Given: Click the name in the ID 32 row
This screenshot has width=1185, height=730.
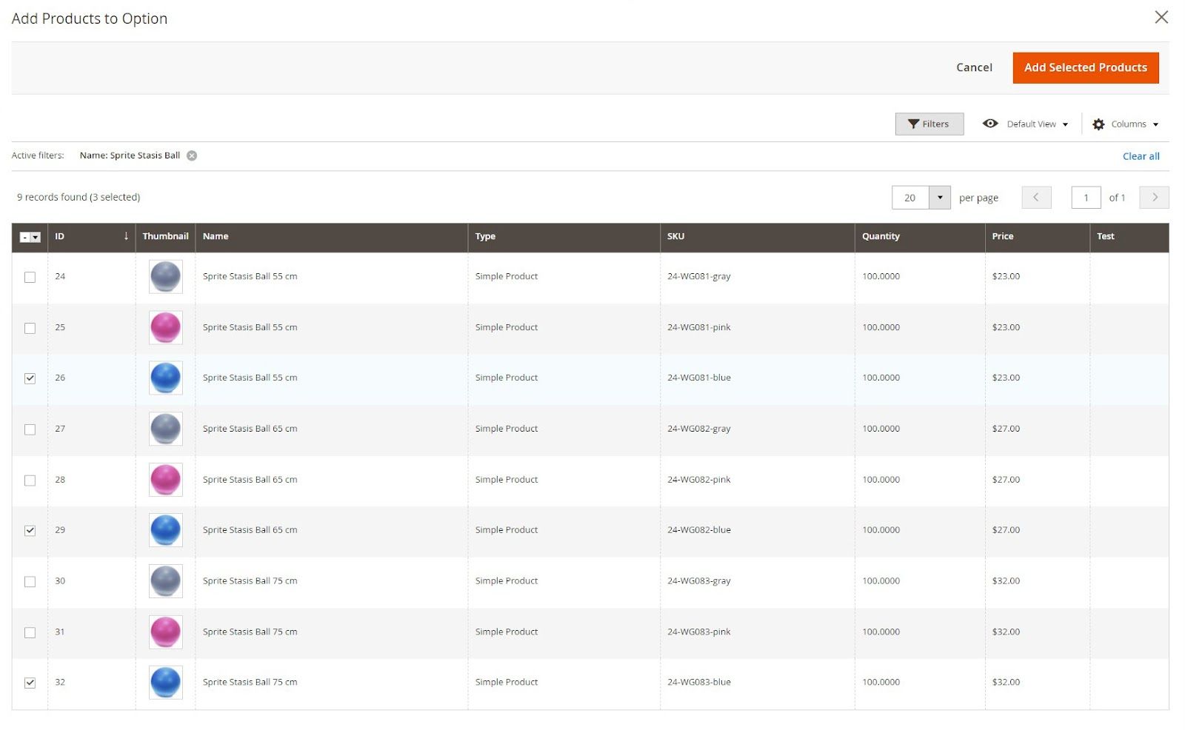Looking at the screenshot, I should (250, 683).
